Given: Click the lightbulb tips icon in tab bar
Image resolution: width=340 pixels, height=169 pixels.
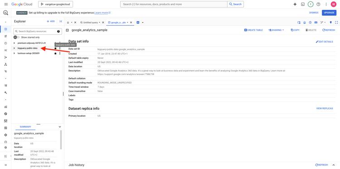Looking at the screenshot, I should pos(330,23).
